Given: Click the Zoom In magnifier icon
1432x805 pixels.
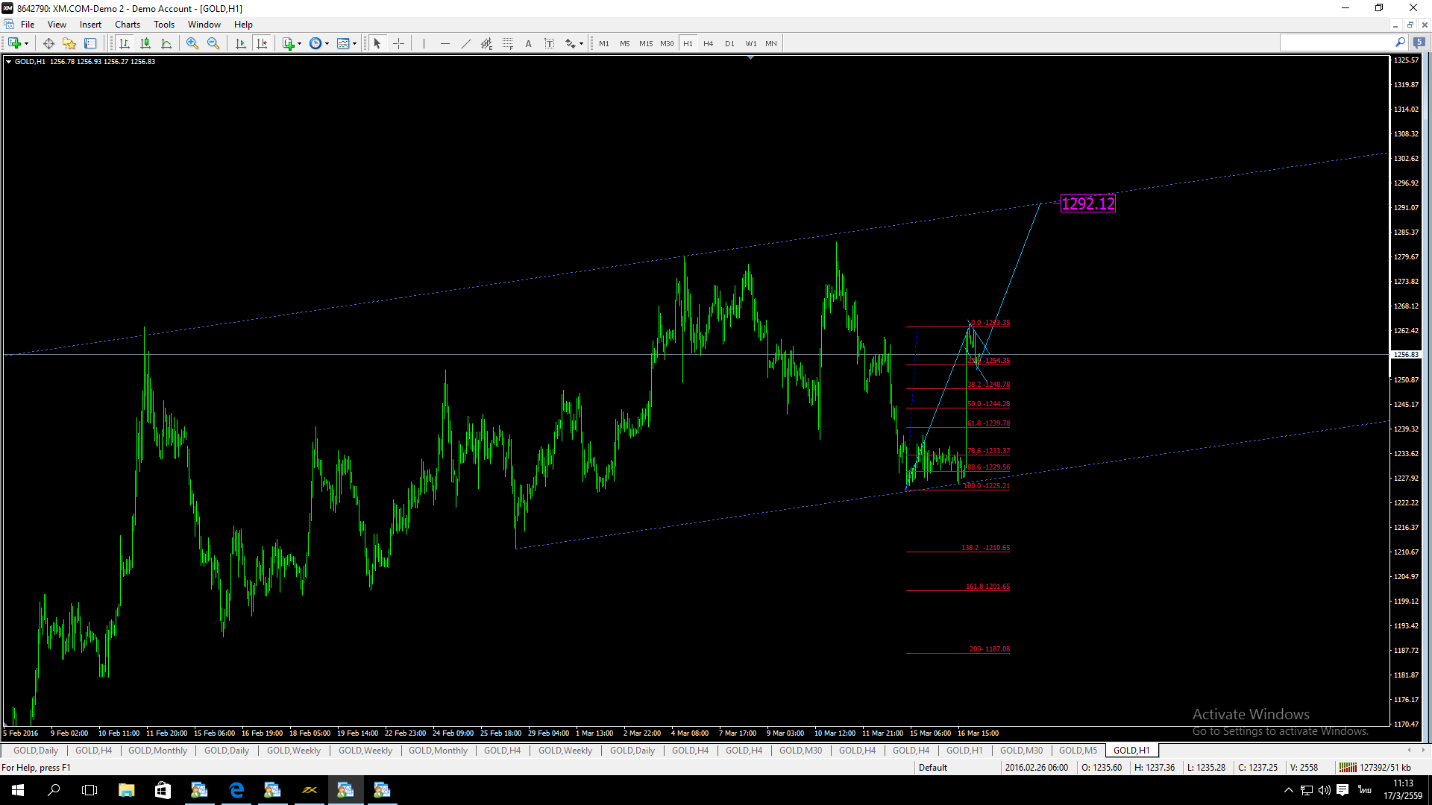Looking at the screenshot, I should (x=192, y=43).
